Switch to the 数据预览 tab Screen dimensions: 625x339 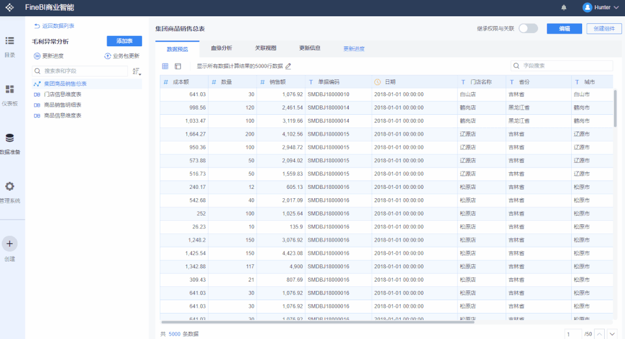pyautogui.click(x=177, y=49)
